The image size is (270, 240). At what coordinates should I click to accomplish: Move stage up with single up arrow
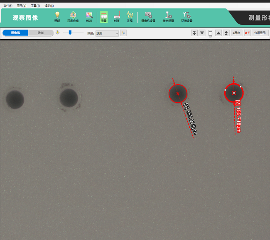tap(218, 33)
